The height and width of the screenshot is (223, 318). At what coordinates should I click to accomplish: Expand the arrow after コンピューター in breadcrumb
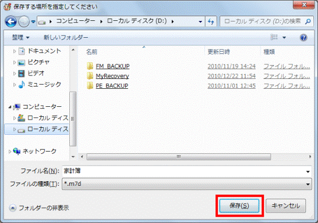(x=101, y=21)
